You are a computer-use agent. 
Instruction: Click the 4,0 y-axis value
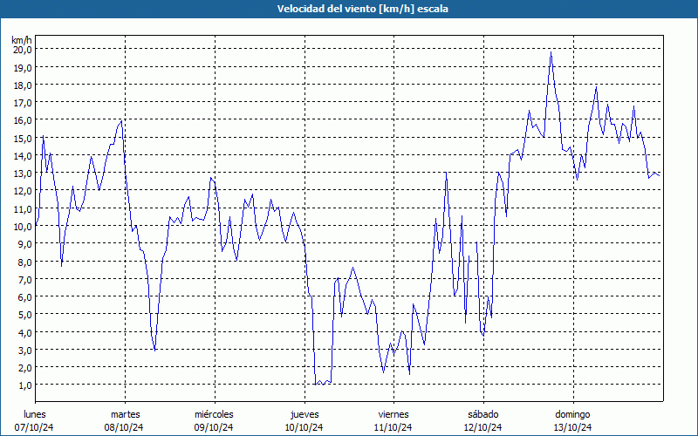pos(25,332)
